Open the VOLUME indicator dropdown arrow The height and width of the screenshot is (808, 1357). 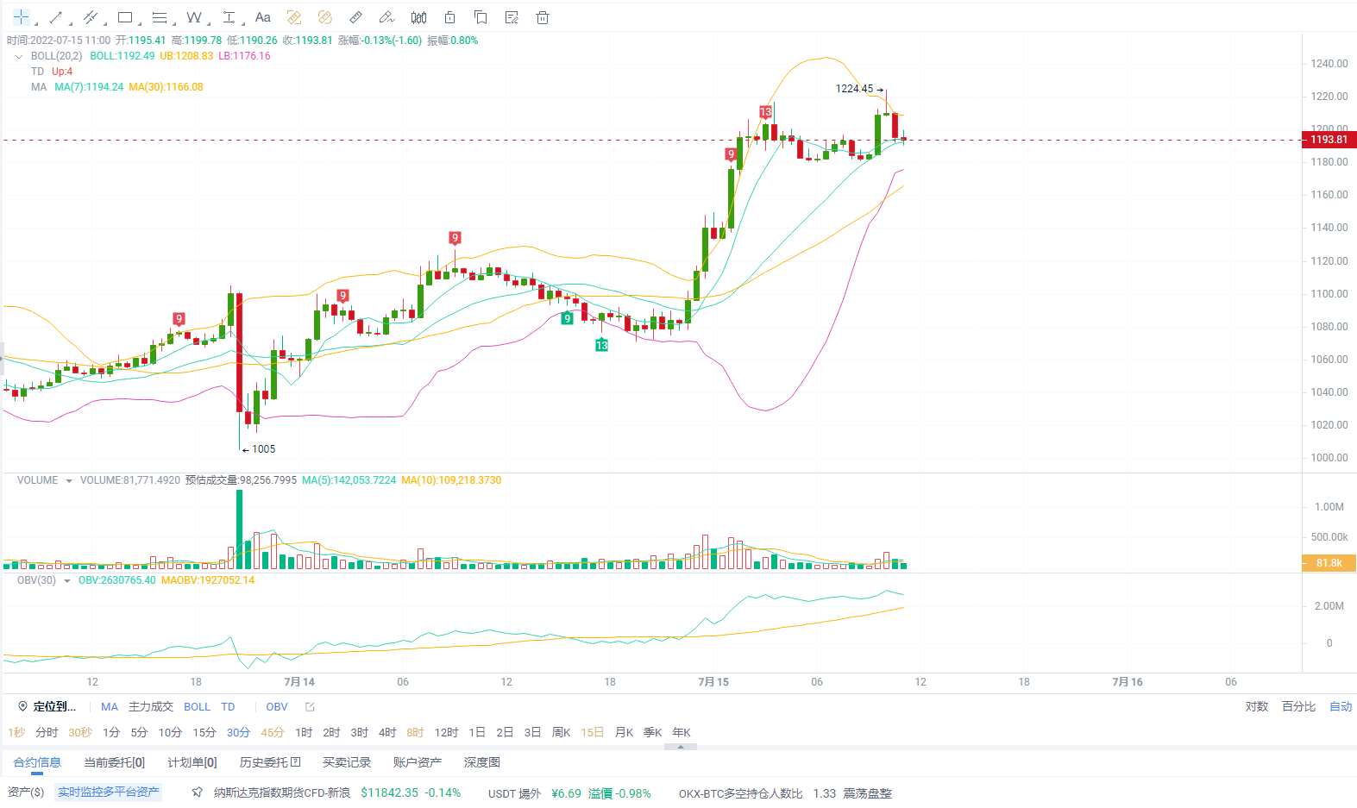(x=69, y=481)
